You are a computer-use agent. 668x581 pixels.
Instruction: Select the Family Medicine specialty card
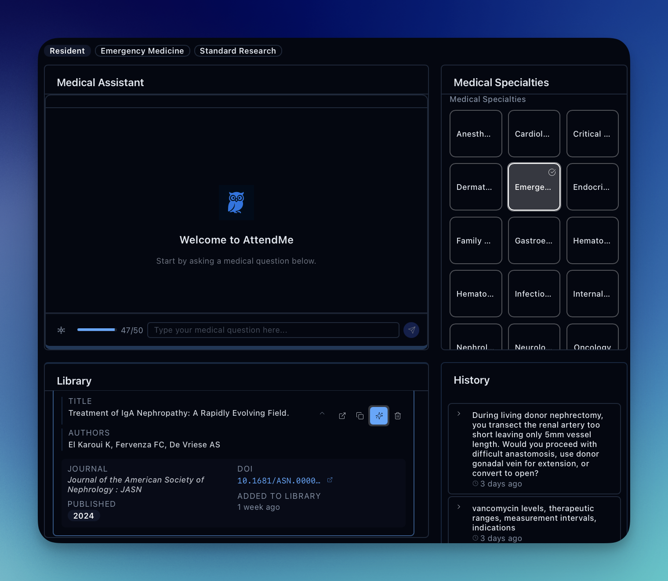click(476, 240)
